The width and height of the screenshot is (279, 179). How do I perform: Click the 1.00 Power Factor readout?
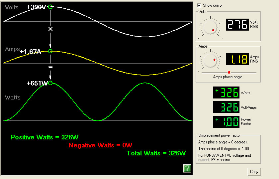(226, 122)
